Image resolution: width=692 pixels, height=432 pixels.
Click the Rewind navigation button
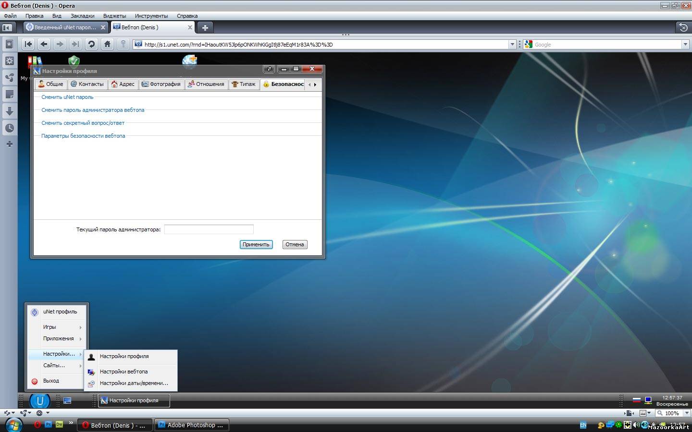click(28, 44)
